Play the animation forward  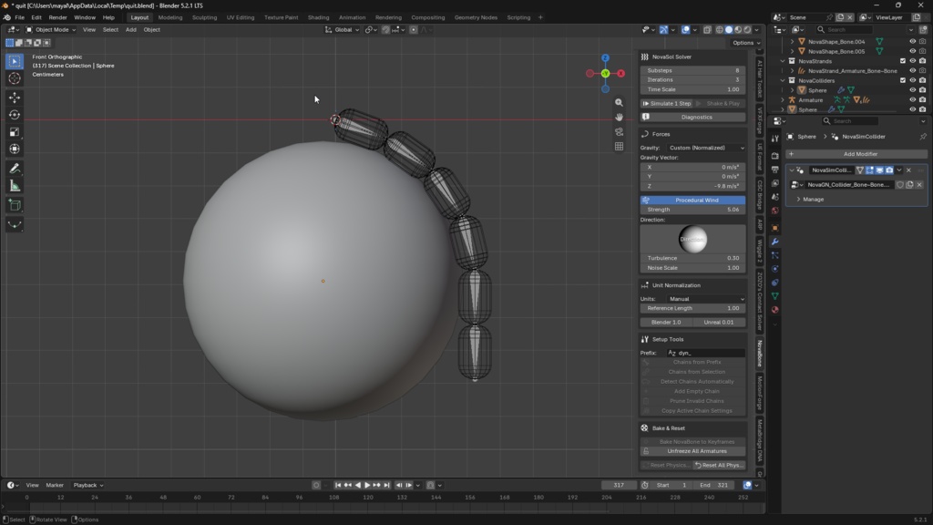tap(367, 485)
